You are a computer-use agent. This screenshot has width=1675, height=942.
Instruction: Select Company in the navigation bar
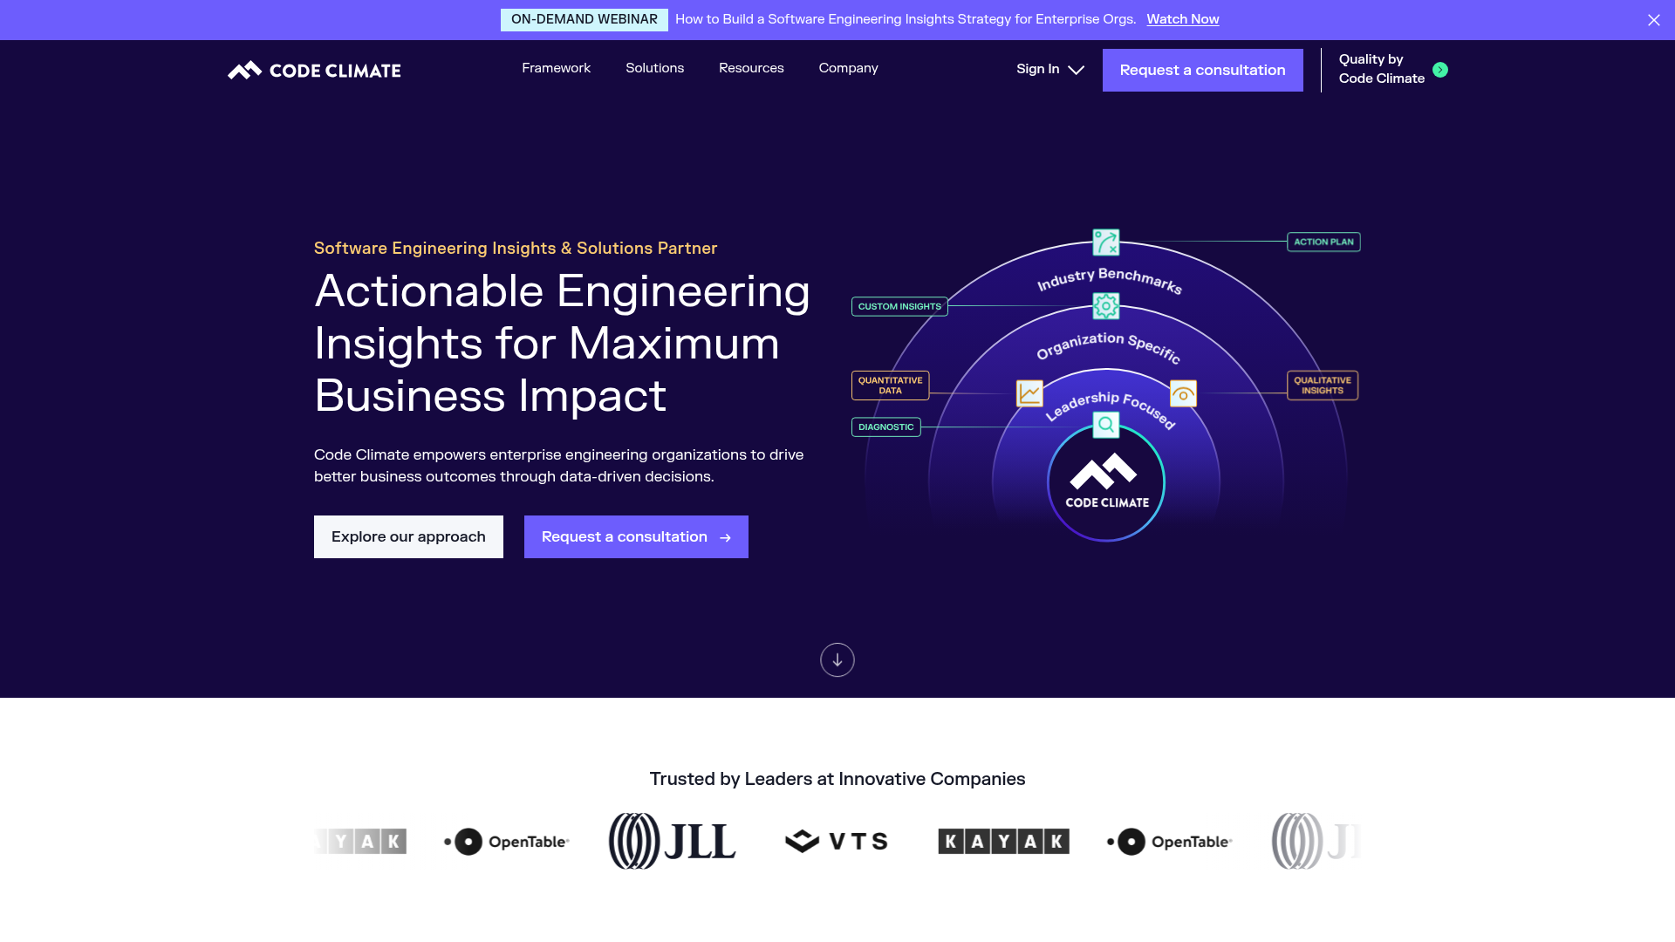[848, 68]
